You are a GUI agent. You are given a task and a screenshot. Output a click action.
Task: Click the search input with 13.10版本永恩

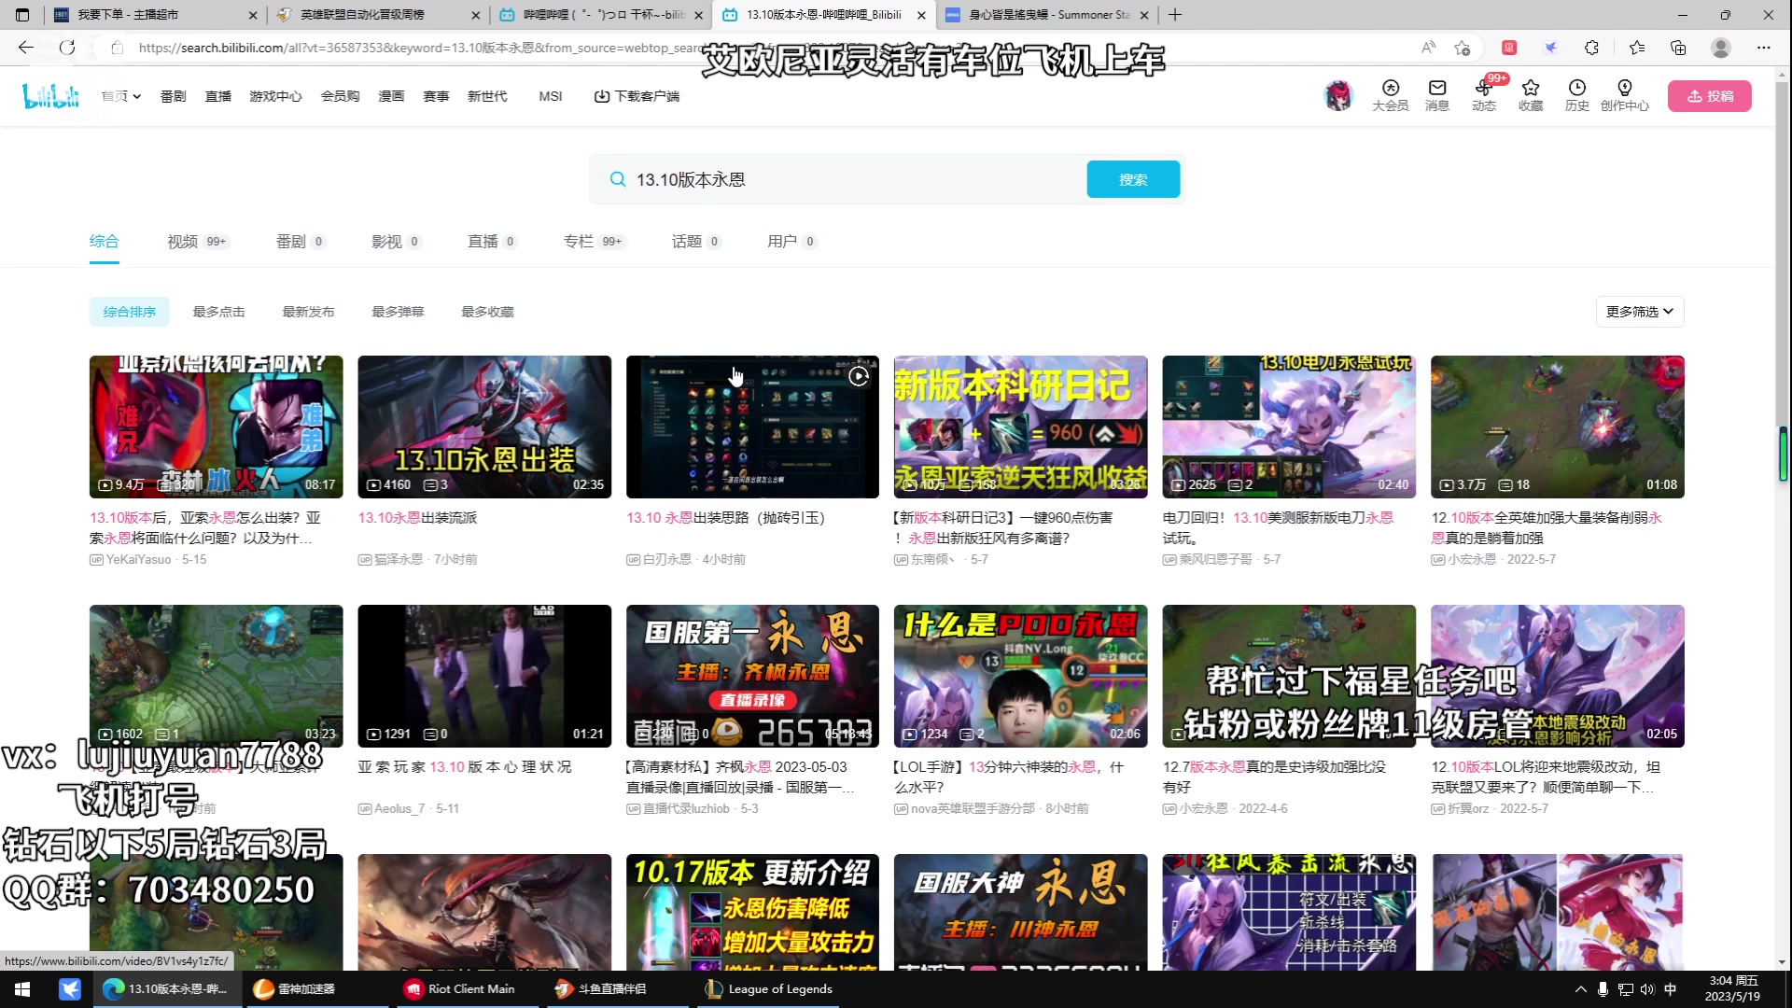854,179
